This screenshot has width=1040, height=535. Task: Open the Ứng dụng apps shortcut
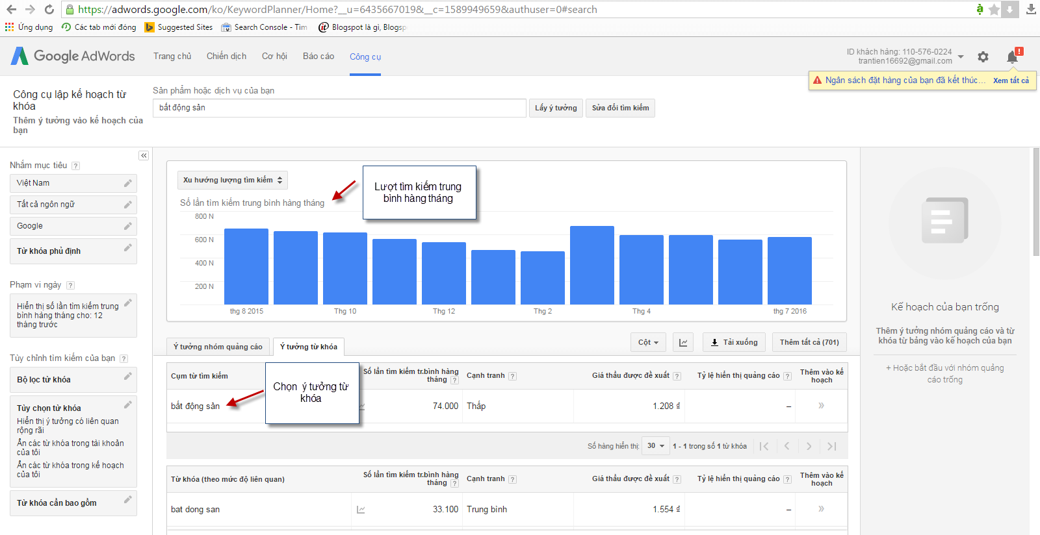pyautogui.click(x=29, y=27)
